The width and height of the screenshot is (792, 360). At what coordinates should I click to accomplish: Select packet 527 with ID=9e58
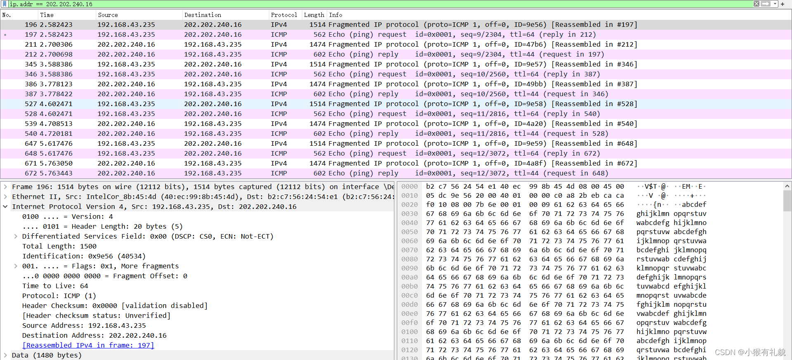click(x=396, y=104)
